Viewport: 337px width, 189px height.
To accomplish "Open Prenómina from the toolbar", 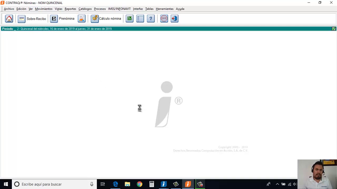I will tap(62, 19).
